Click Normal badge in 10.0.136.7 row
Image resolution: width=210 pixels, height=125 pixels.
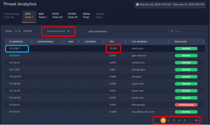[186, 48]
